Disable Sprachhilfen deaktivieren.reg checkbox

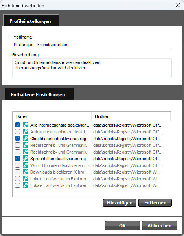(18, 159)
